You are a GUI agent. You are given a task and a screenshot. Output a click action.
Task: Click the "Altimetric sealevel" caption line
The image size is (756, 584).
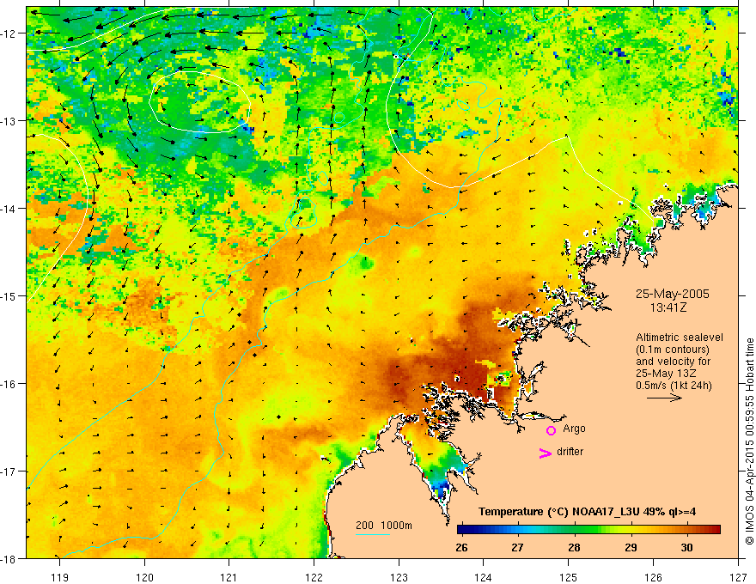click(680, 338)
